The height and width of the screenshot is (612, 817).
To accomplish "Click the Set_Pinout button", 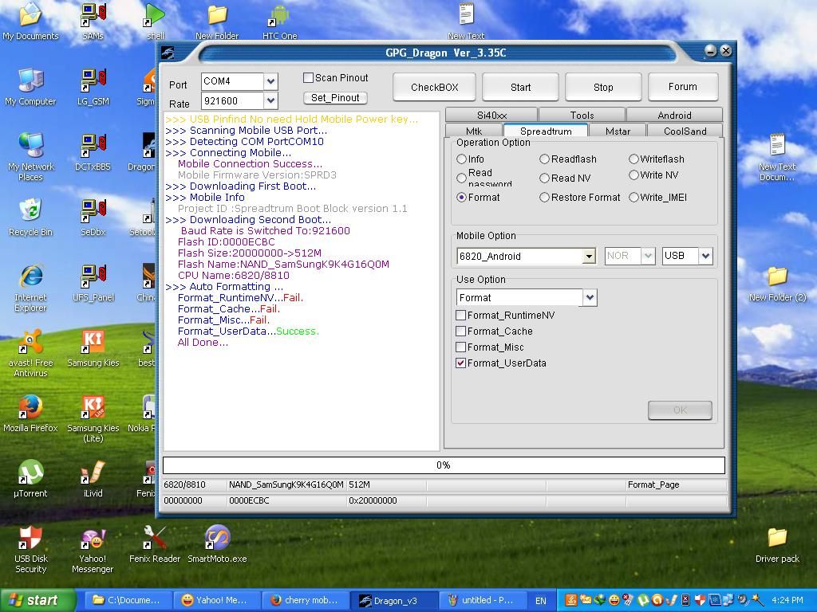I will [x=335, y=98].
